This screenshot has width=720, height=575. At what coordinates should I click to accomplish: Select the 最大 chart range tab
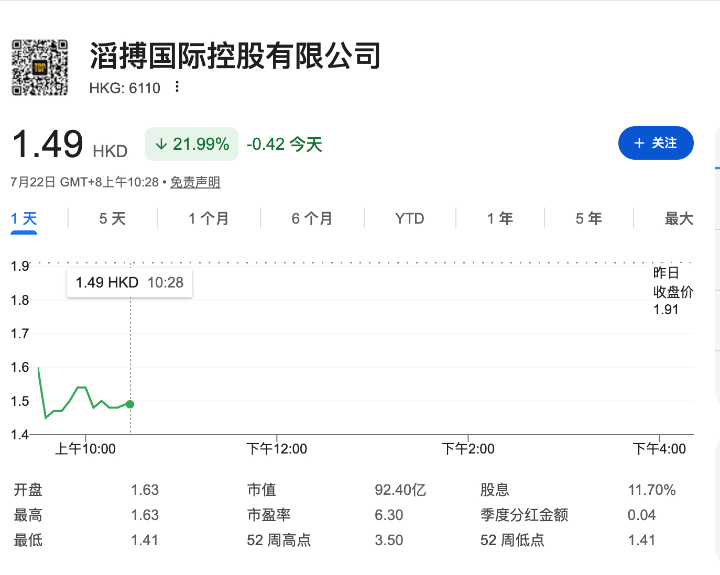(x=679, y=218)
